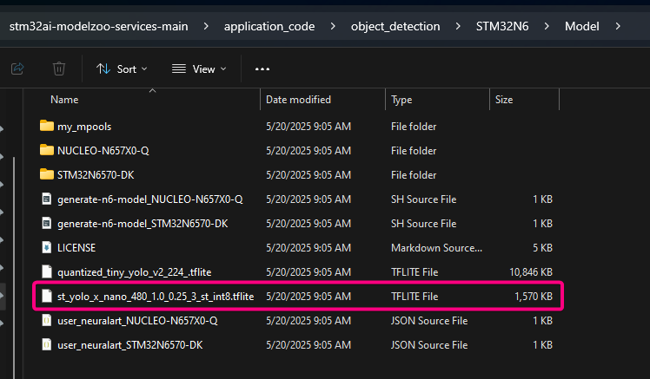Click the Size column header

(504, 100)
